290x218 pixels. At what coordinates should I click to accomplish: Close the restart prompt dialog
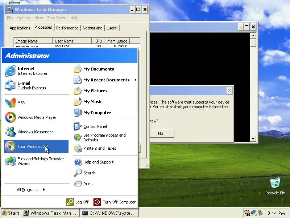coord(229,90)
